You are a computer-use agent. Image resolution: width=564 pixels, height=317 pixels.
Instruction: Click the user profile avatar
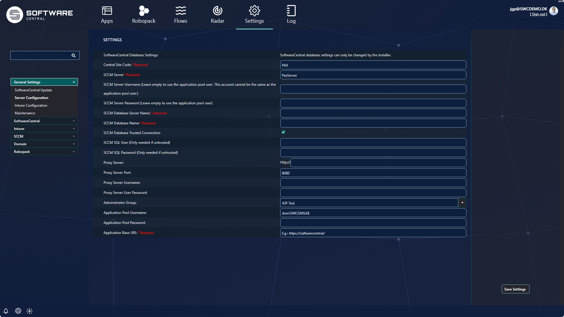tap(554, 11)
